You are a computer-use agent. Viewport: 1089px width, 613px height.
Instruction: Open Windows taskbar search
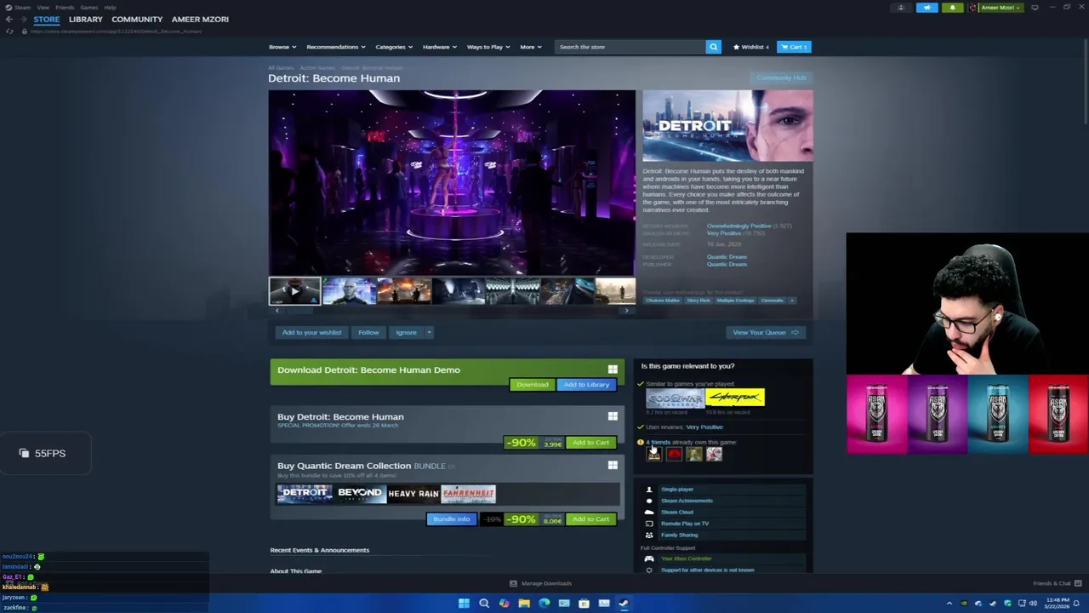pos(484,604)
